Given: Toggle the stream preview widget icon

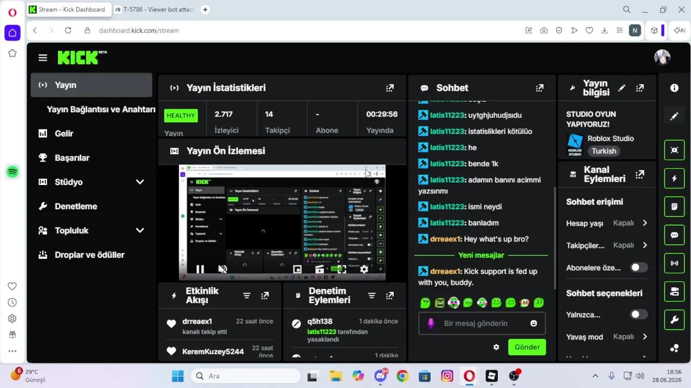Looking at the screenshot, I should (x=674, y=150).
